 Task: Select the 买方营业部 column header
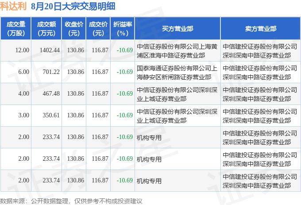178,29
